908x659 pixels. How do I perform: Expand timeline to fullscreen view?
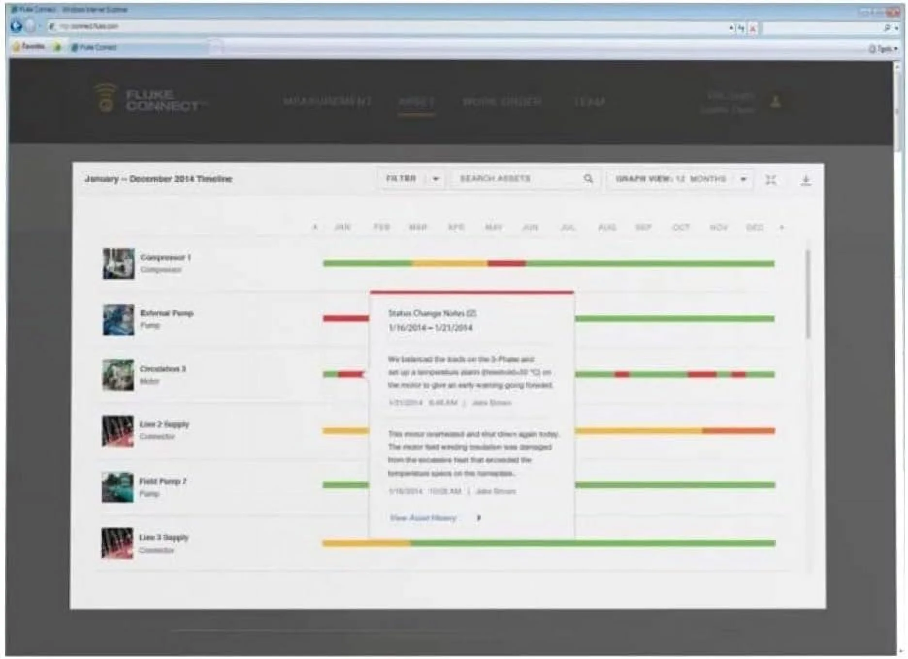tap(770, 180)
